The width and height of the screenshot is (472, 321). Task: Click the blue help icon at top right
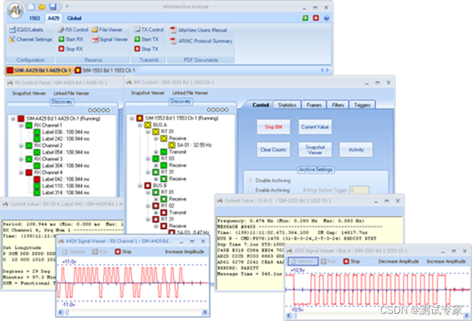(326, 18)
